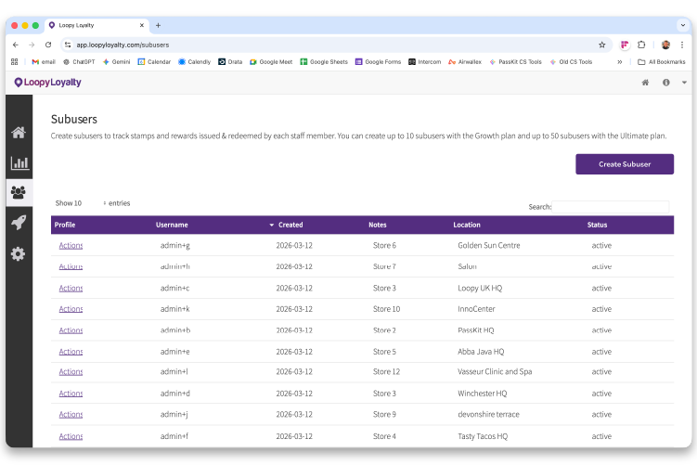
Task: Sort table by Created column
Action: click(x=290, y=225)
